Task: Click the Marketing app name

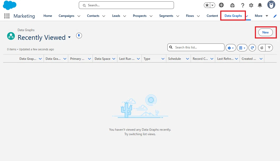Action: click(x=24, y=16)
